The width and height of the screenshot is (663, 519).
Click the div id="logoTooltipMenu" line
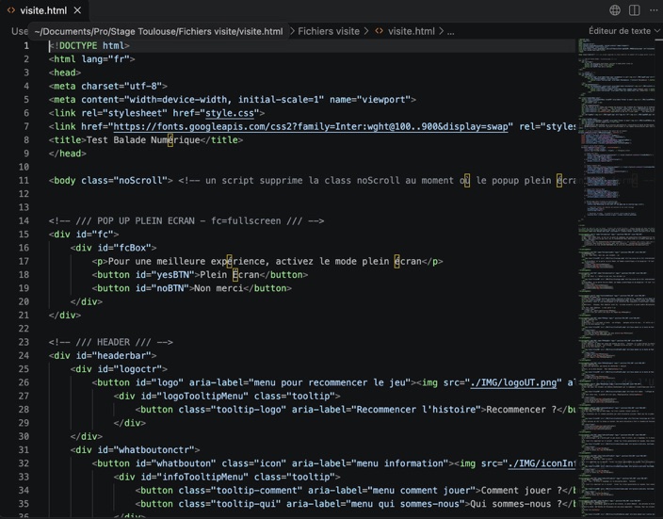coord(227,397)
